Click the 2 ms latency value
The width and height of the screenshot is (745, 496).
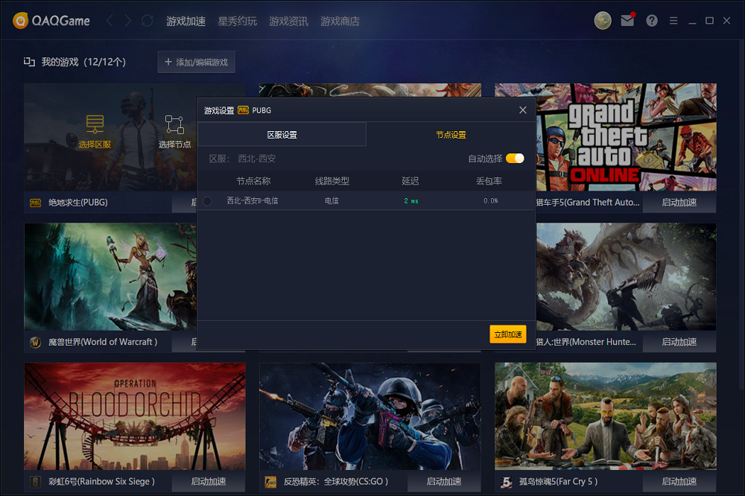[411, 201]
